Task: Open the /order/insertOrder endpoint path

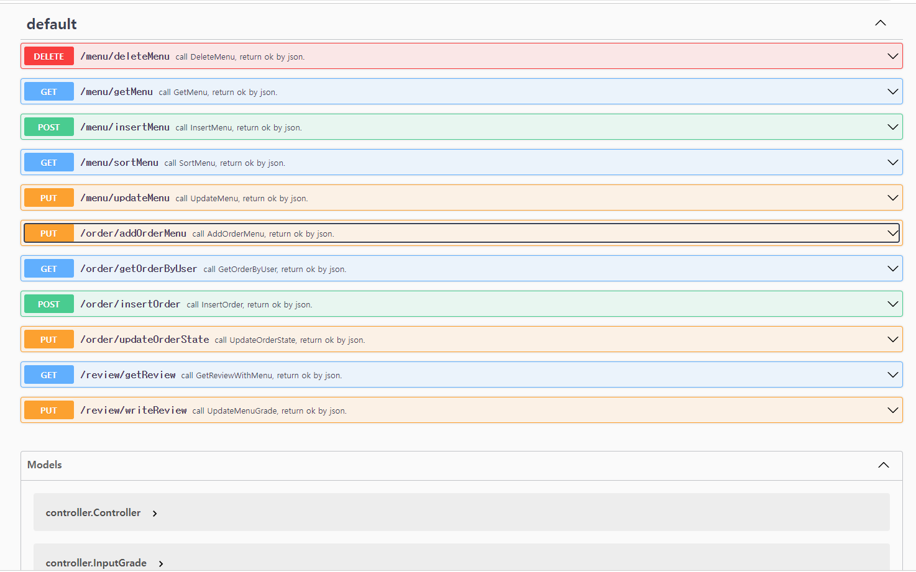Action: [x=131, y=304]
